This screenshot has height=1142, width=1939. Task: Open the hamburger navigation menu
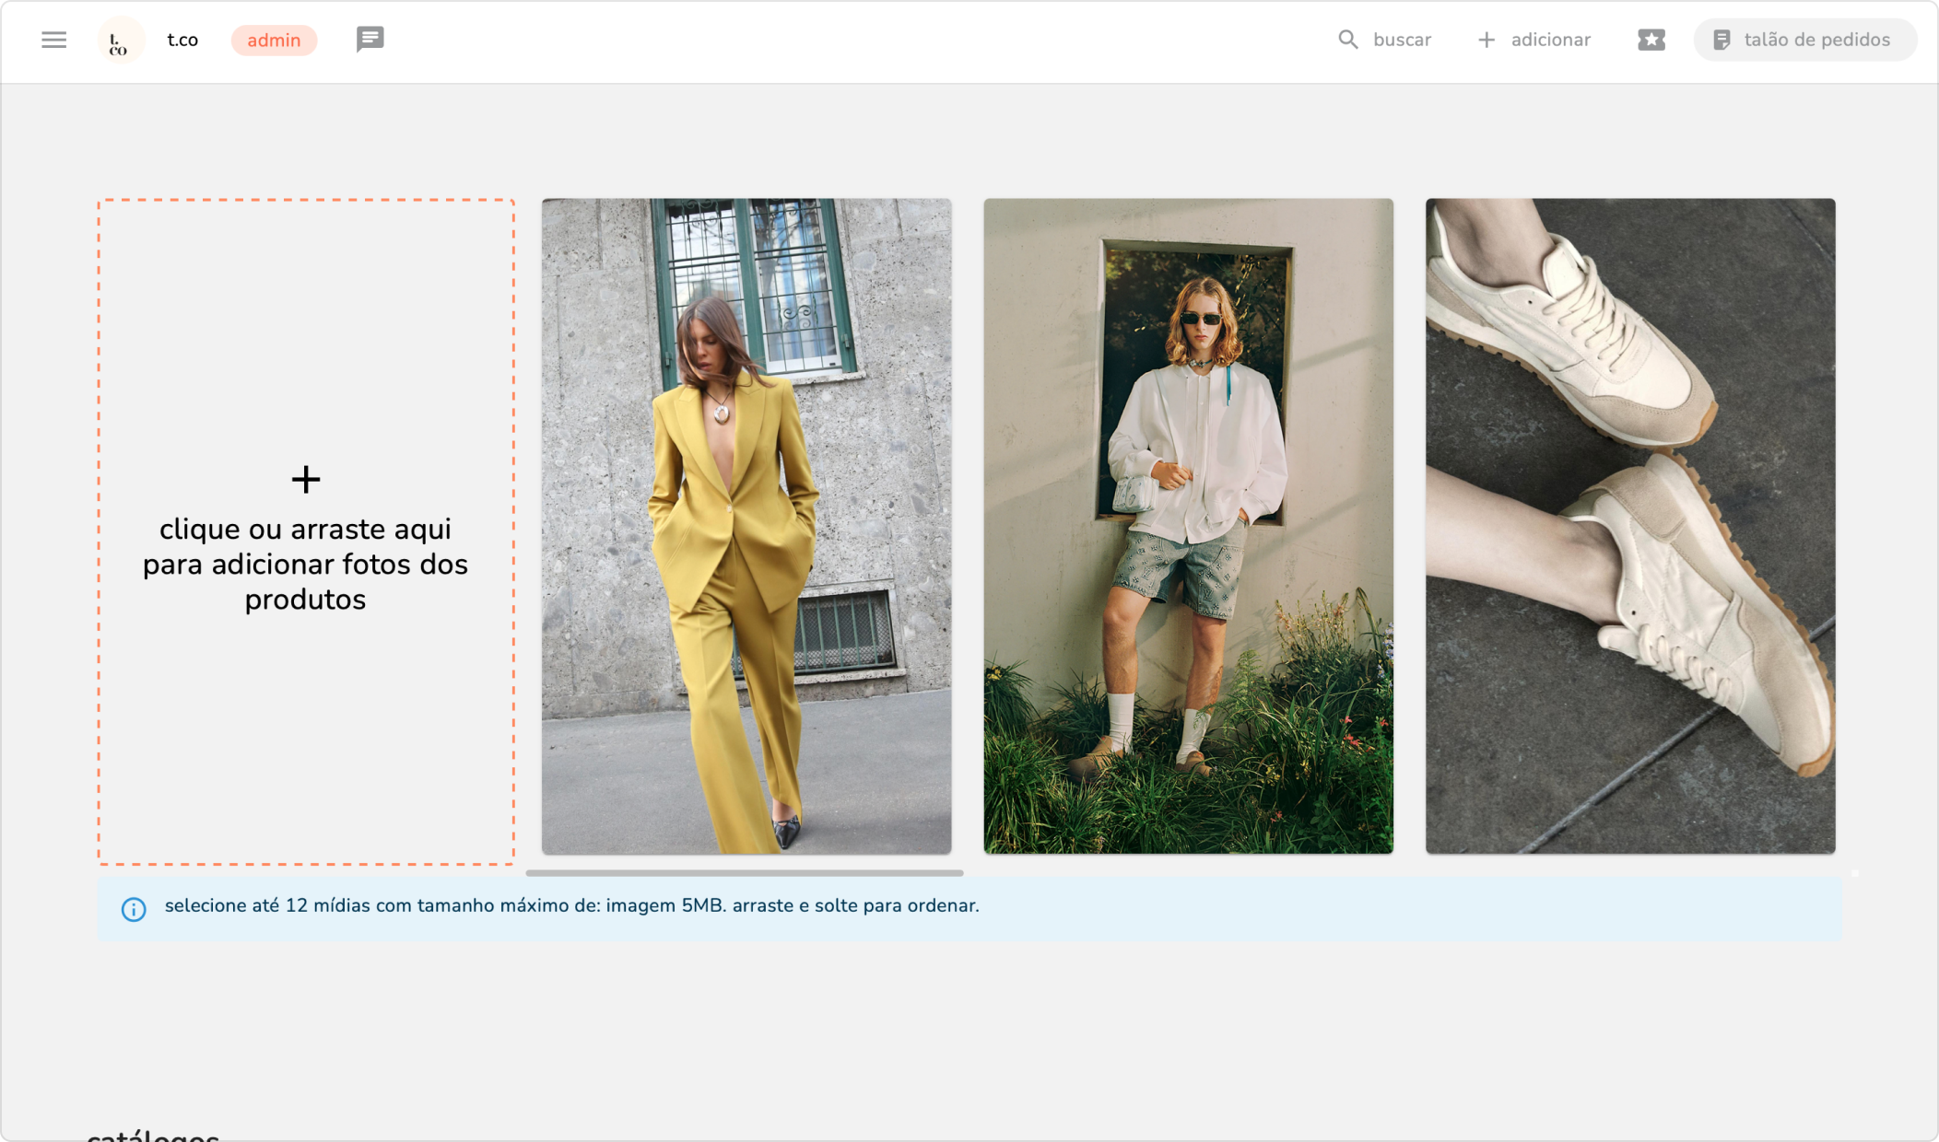53,40
